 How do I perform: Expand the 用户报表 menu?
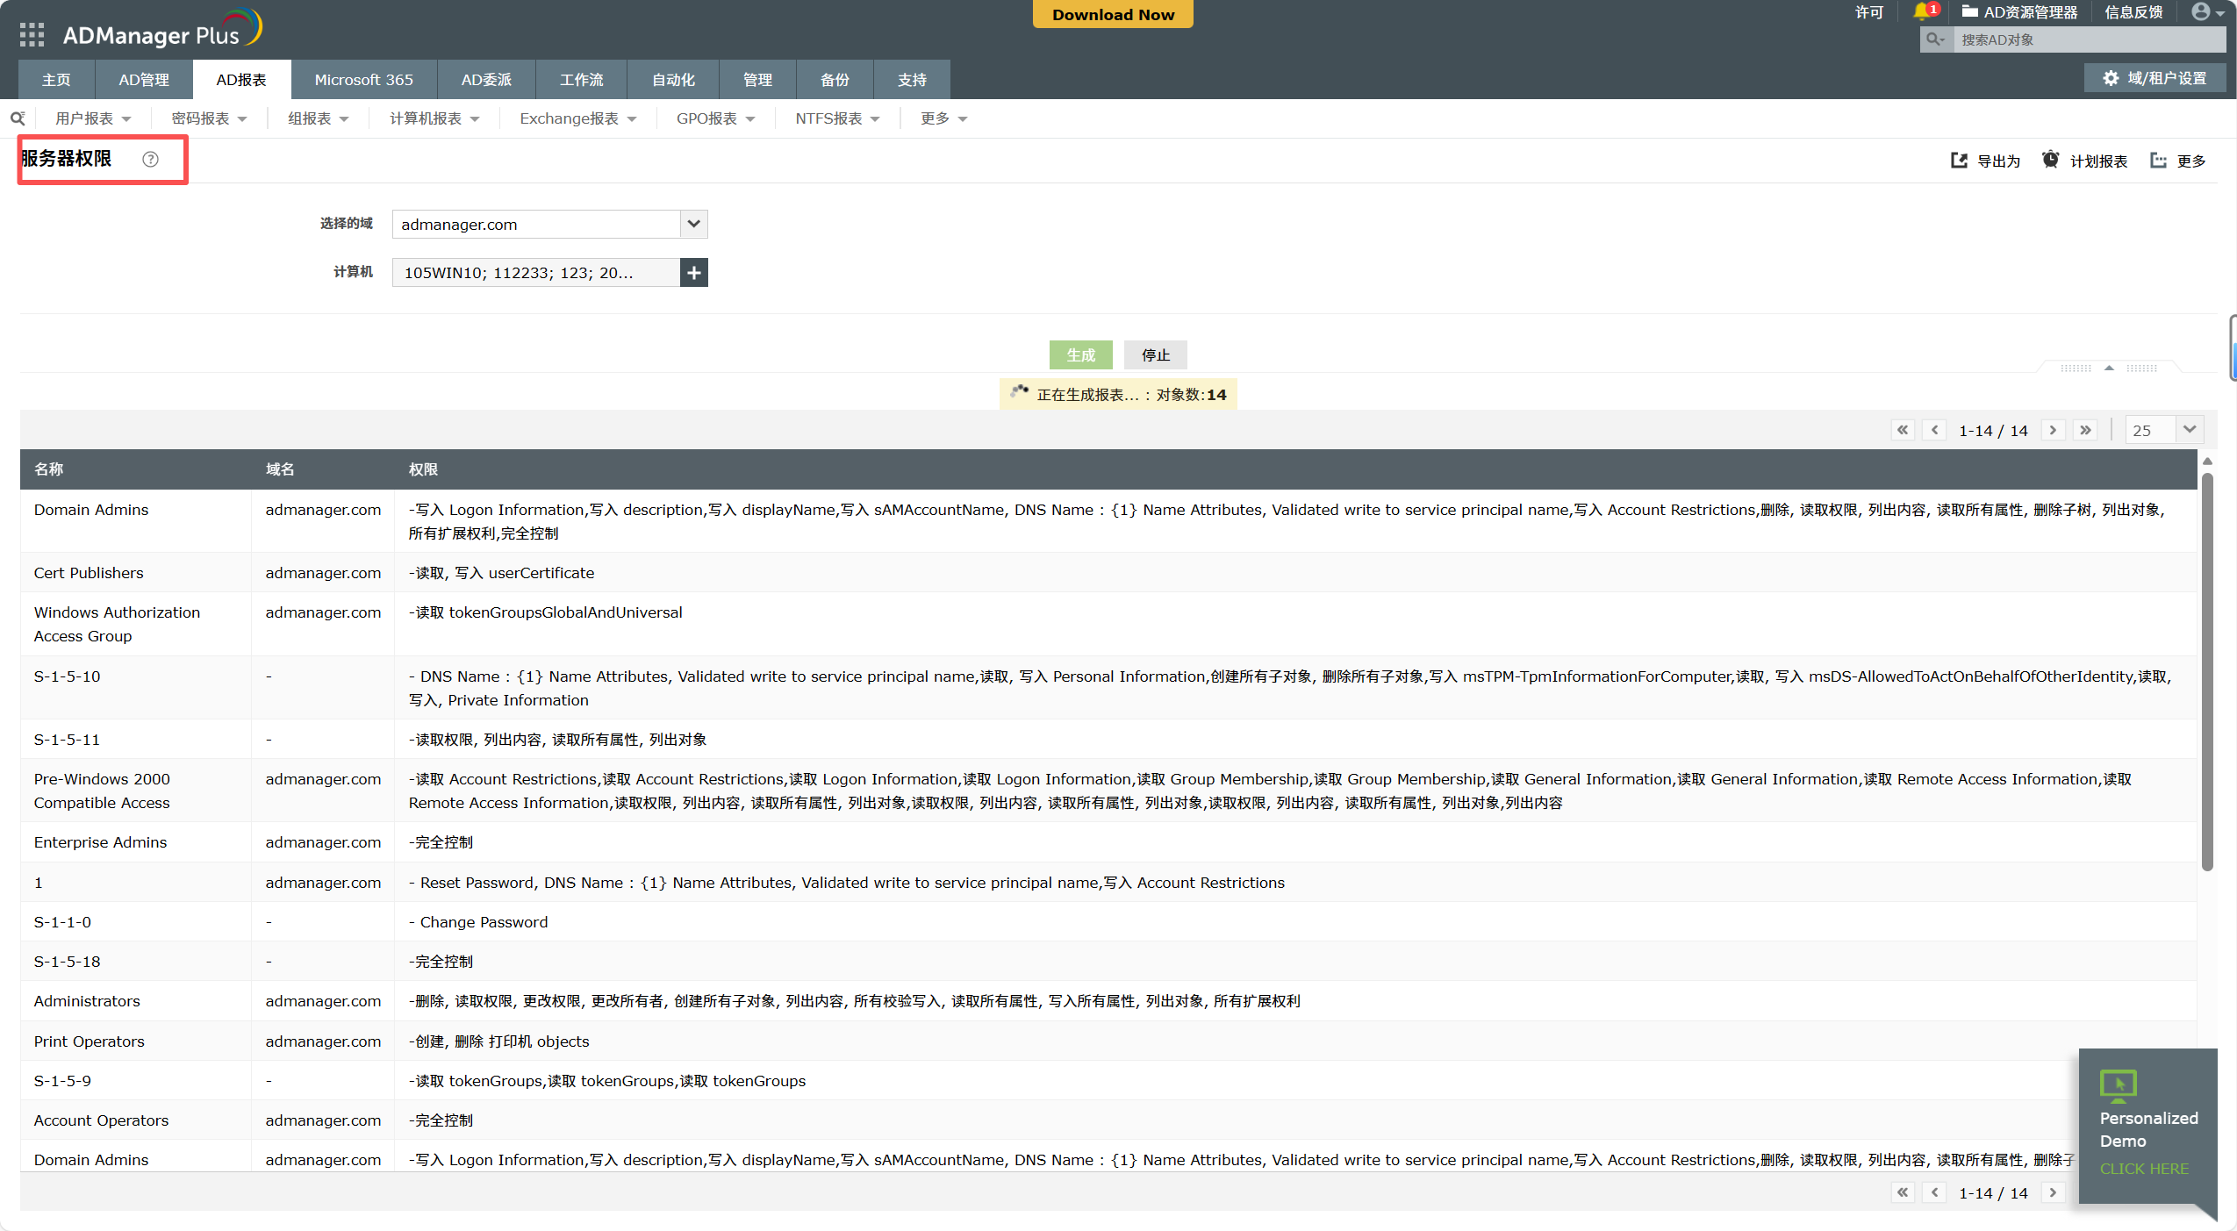[x=93, y=118]
